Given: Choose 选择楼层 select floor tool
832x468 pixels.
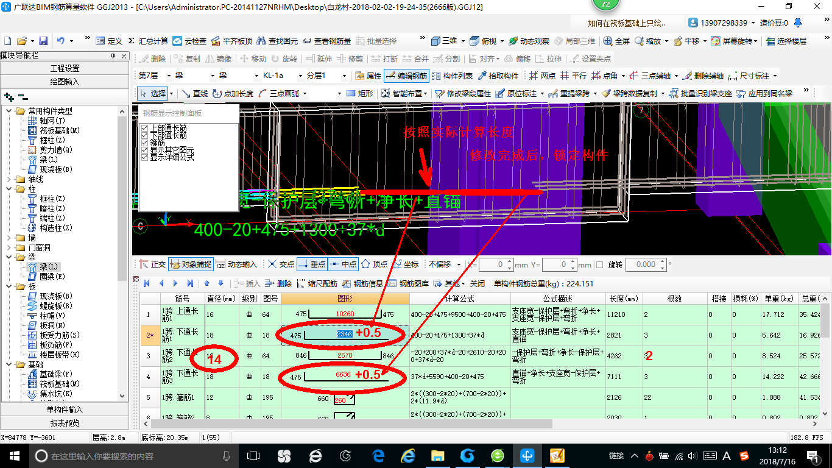Looking at the screenshot, I should tap(786, 41).
